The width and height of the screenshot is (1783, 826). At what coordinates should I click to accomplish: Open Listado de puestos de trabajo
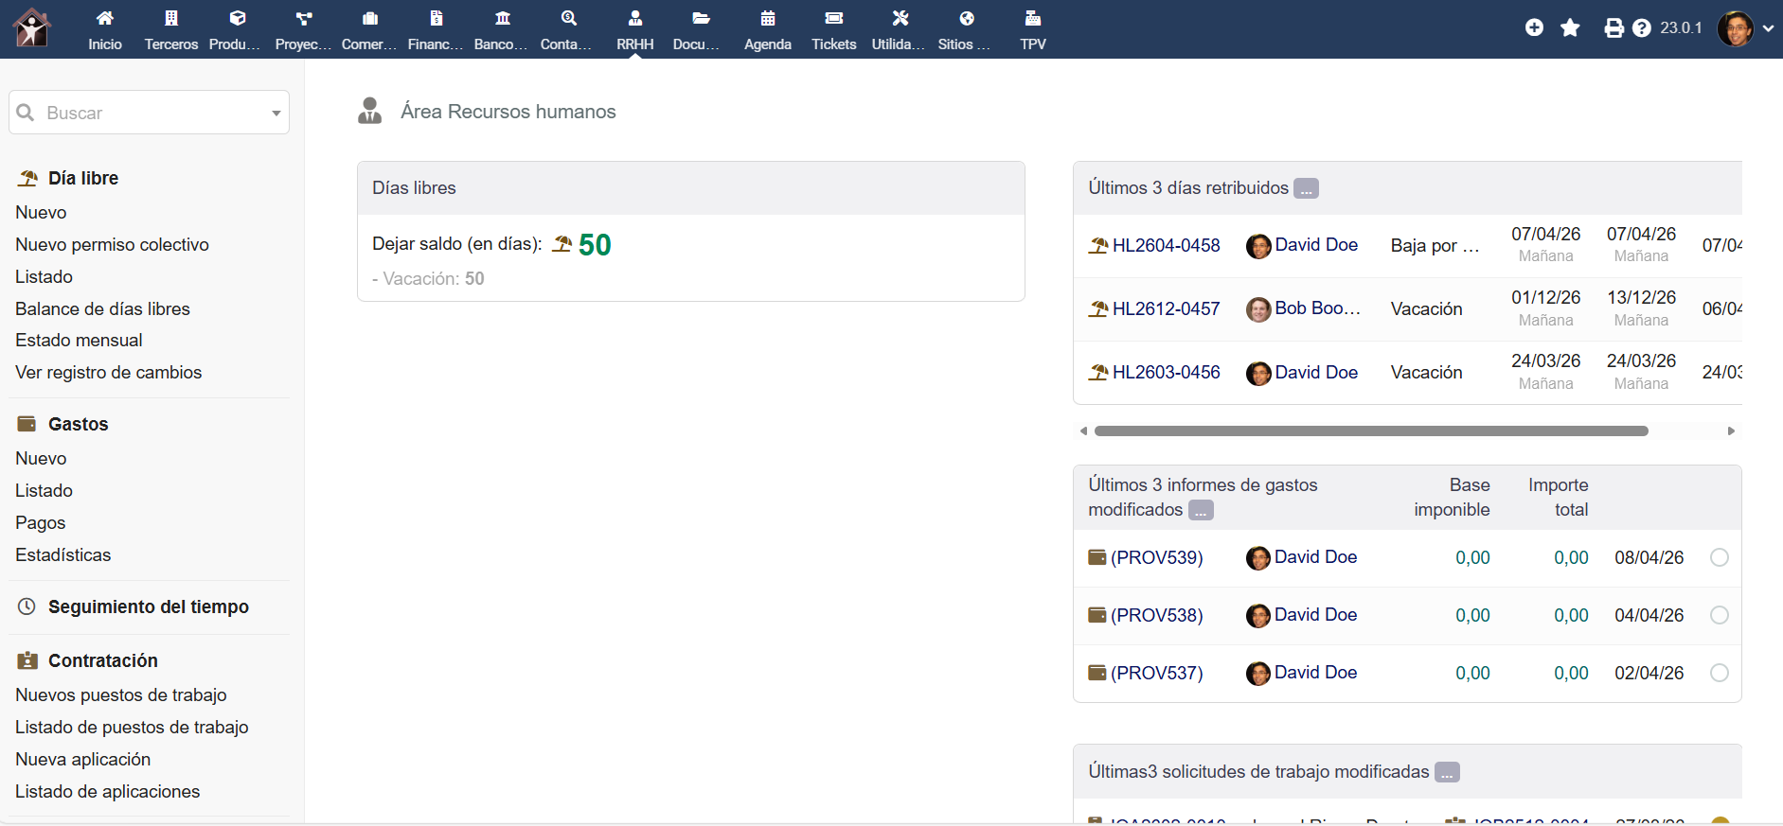pyautogui.click(x=132, y=727)
